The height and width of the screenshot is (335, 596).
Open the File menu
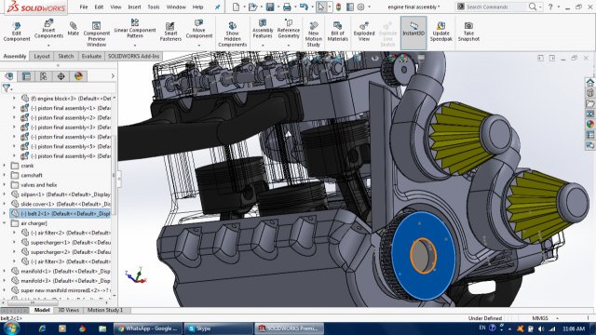84,7
